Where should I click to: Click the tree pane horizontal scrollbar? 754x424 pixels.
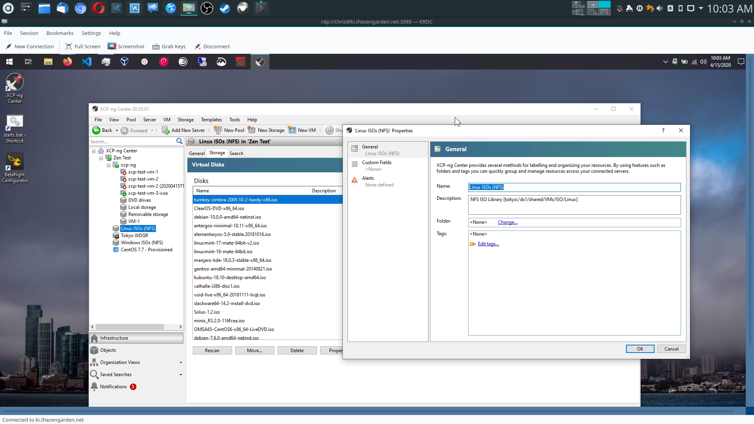[x=130, y=327]
